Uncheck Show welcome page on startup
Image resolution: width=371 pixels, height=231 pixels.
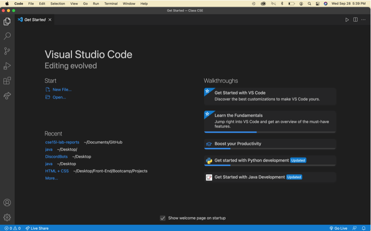163,218
